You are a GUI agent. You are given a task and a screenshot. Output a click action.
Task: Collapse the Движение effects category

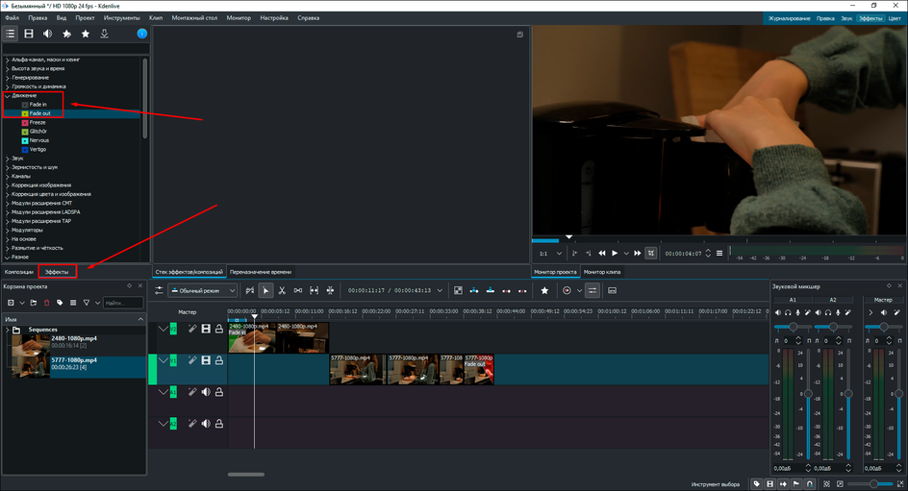7,96
